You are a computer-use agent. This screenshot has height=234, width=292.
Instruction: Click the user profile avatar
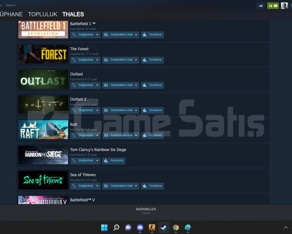click(x=284, y=6)
